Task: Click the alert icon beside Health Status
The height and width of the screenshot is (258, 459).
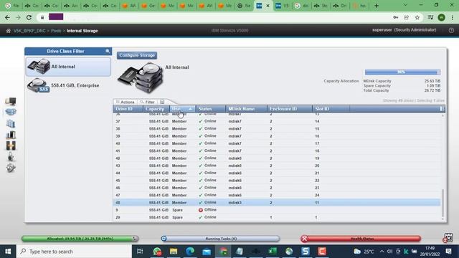Action: tap(448, 237)
